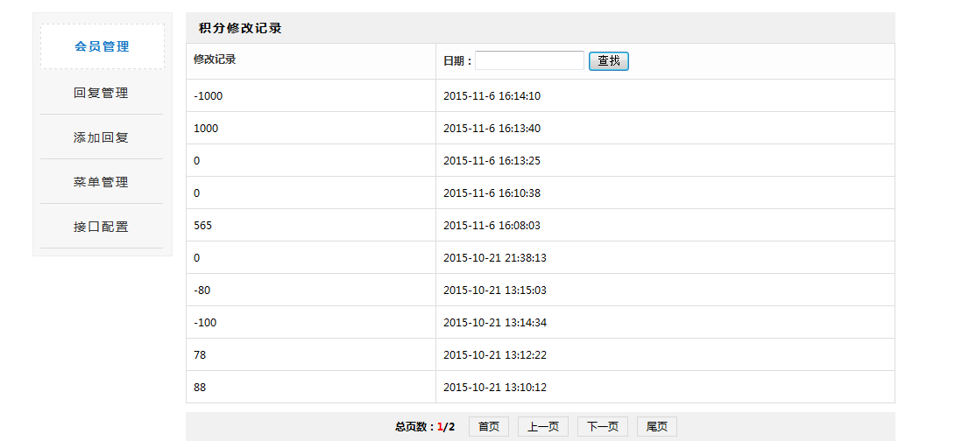Go to first page with 首页

click(489, 426)
